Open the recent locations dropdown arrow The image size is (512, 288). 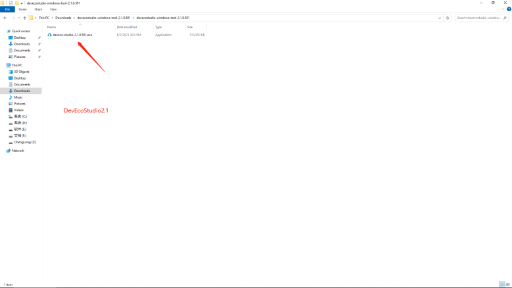18,18
